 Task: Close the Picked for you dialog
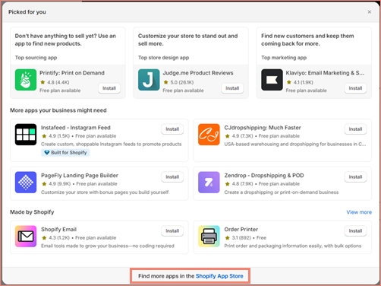[370, 12]
